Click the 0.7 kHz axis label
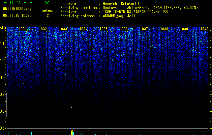The image size is (212, 135). [3, 111]
